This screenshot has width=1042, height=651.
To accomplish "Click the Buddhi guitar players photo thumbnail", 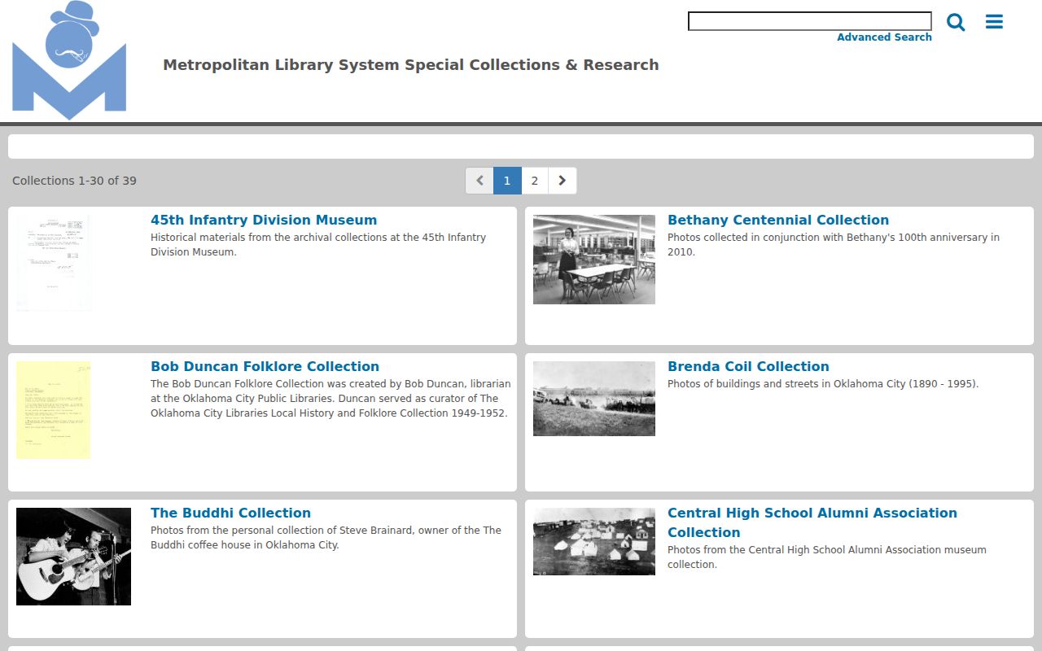I will pos(73,557).
